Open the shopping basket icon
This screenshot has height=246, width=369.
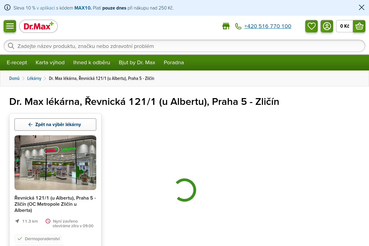(x=359, y=26)
